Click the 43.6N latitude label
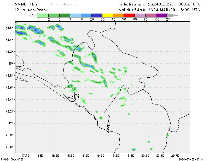The image size is (209, 161). tap(10, 28)
